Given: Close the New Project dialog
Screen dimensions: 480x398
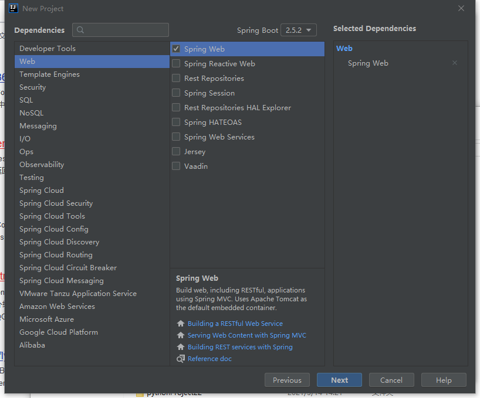Looking at the screenshot, I should pyautogui.click(x=461, y=8).
